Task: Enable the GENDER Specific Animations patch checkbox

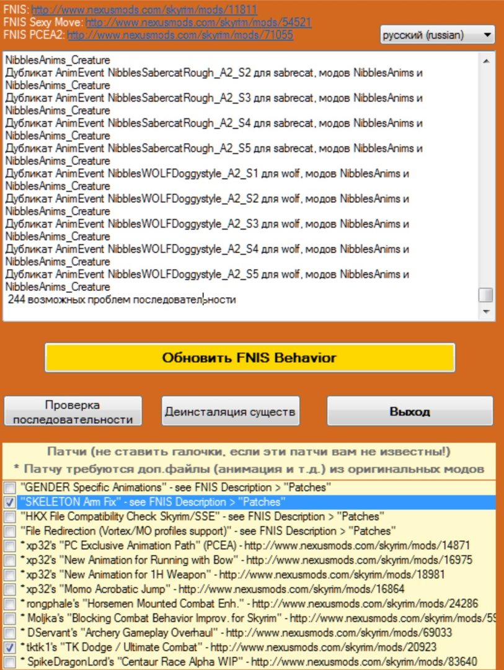Action: click(x=10, y=488)
